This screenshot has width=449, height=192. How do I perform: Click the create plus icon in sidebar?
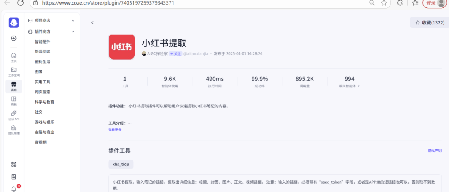click(13, 38)
